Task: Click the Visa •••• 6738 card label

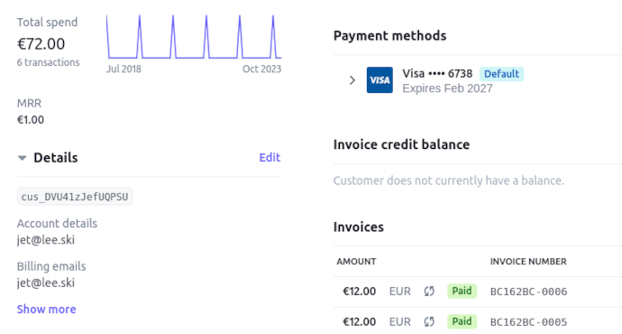Action: coord(437,73)
